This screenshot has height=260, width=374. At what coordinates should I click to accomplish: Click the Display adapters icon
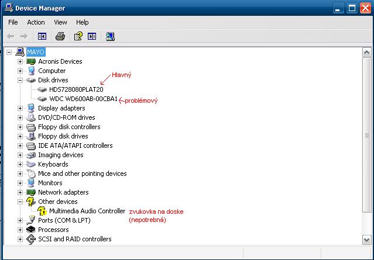(x=31, y=108)
